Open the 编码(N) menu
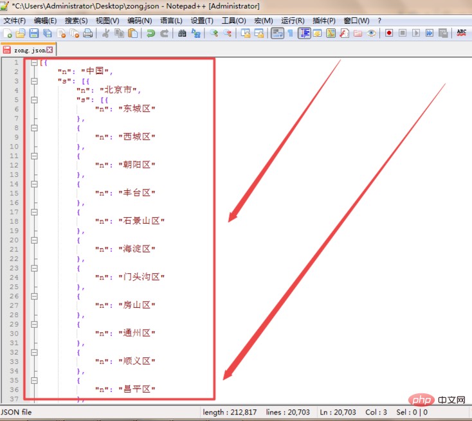Image resolution: width=472 pixels, height=421 pixels. (140, 21)
